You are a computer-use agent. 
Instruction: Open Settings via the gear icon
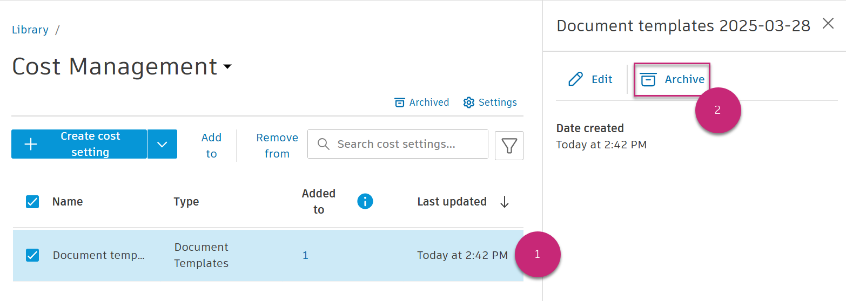pyautogui.click(x=468, y=102)
